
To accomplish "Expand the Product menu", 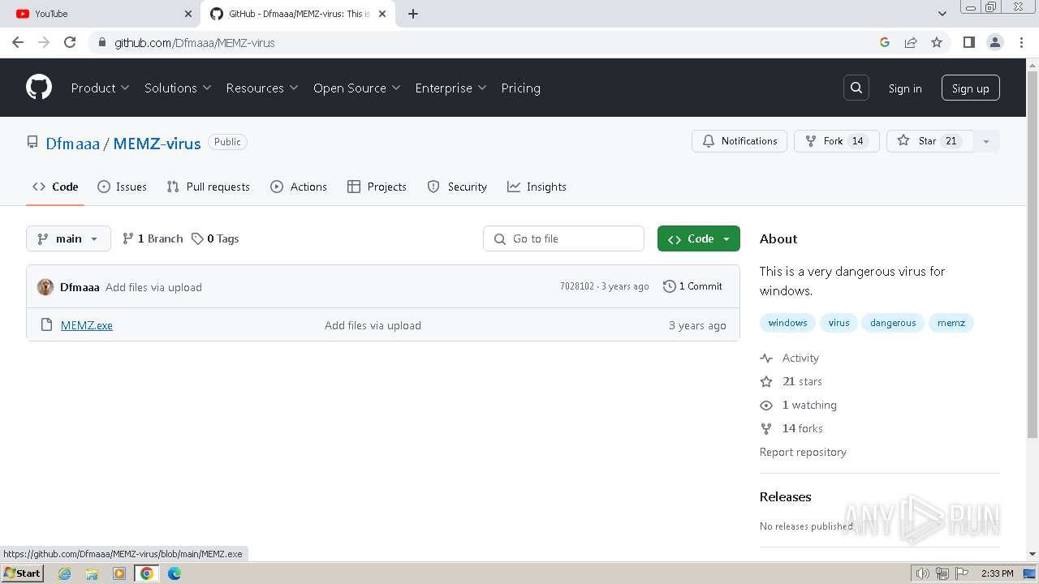I will pyautogui.click(x=100, y=88).
